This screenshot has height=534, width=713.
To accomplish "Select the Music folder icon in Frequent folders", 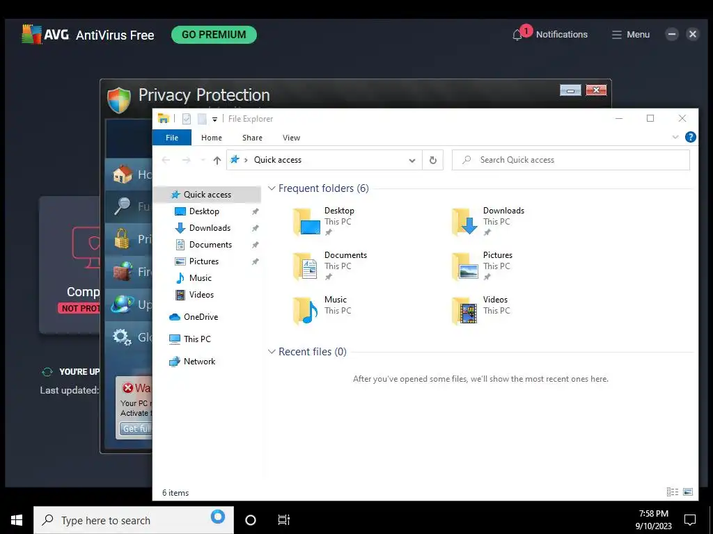I will click(x=306, y=310).
